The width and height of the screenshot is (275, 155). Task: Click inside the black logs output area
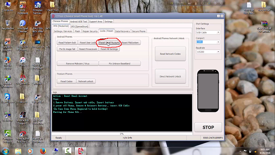(122, 113)
